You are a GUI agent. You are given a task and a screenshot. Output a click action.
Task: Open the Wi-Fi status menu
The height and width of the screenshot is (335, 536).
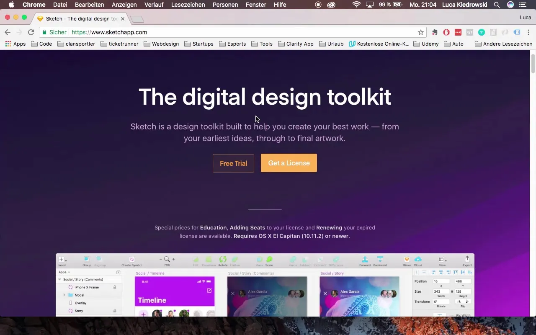(356, 5)
